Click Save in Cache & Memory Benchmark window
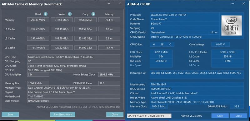 coord(10,114)
